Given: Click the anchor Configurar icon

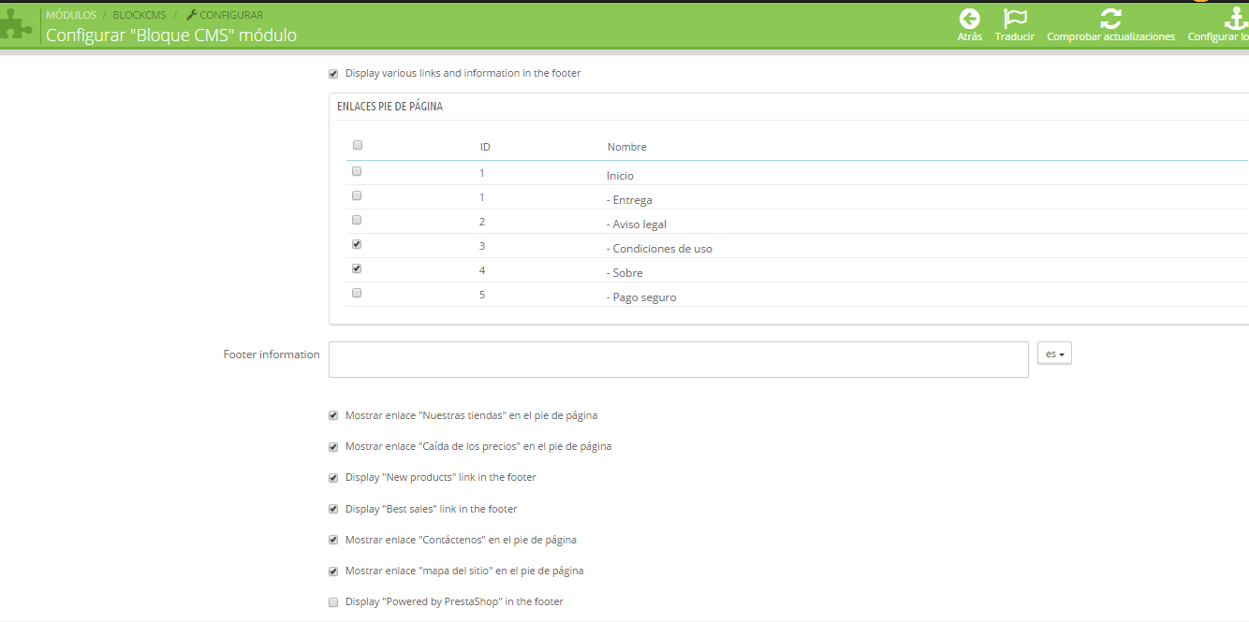Looking at the screenshot, I should (x=1236, y=19).
